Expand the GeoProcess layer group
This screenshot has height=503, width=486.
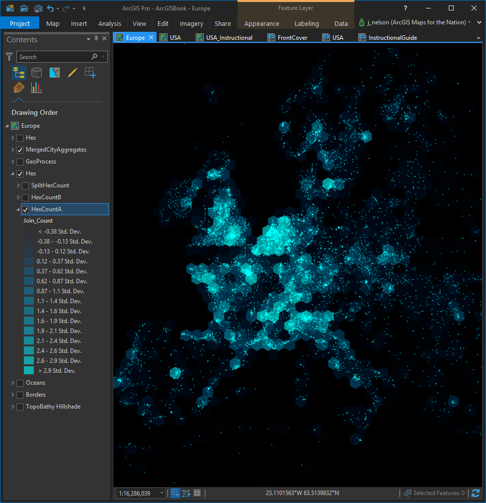pos(13,162)
